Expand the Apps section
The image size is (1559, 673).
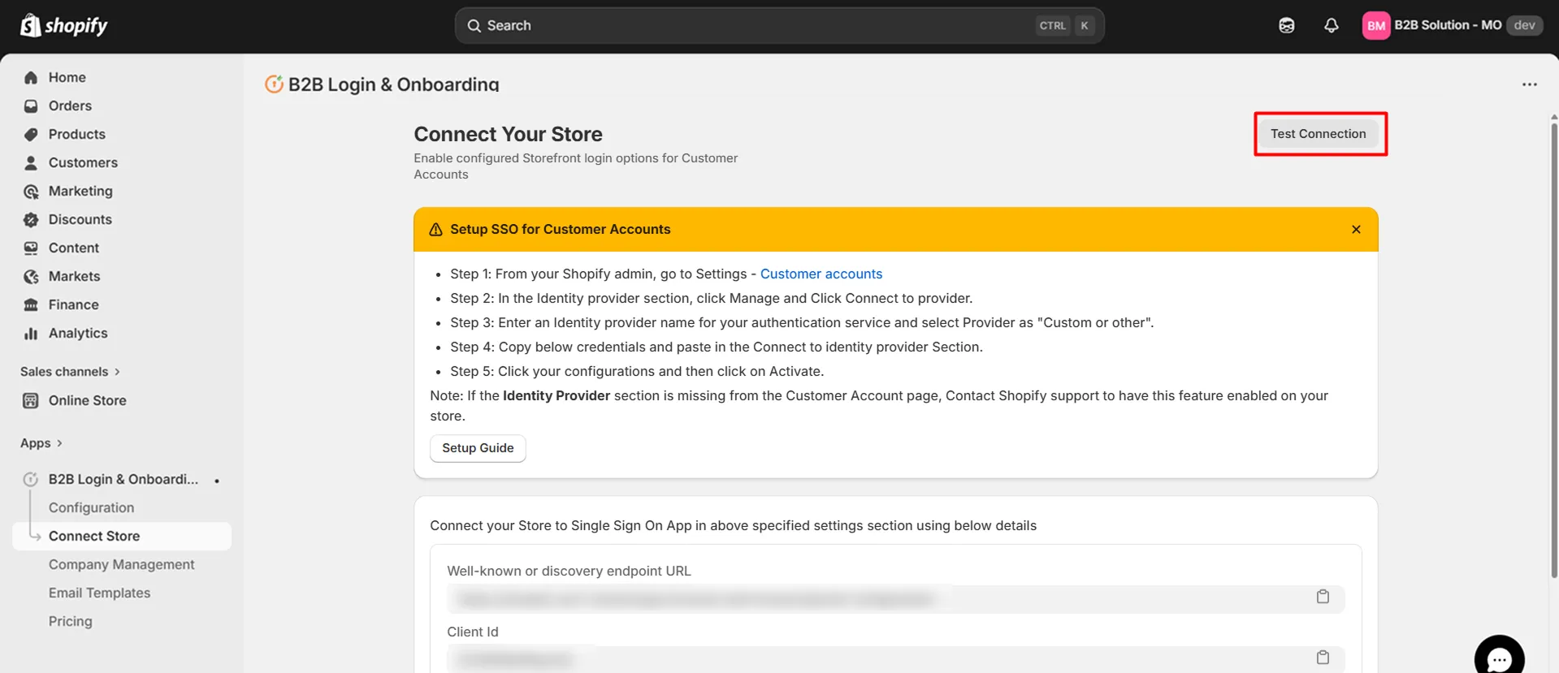[41, 443]
